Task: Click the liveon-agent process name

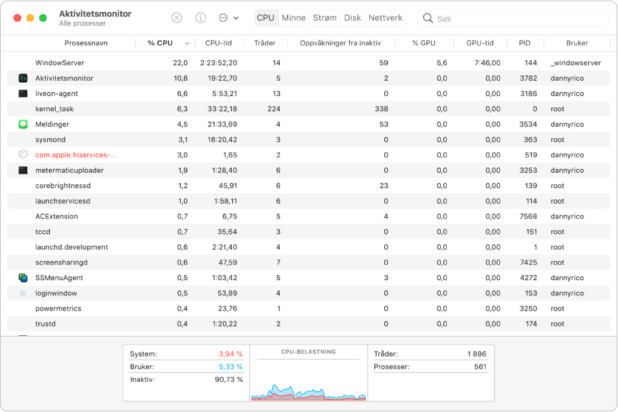Action: pyautogui.click(x=57, y=93)
